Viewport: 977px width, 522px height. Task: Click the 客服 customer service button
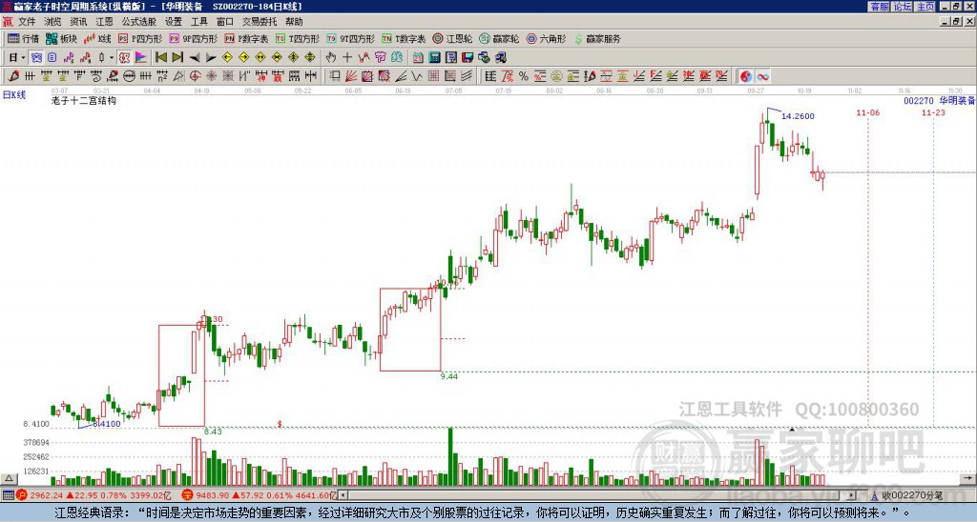click(880, 7)
